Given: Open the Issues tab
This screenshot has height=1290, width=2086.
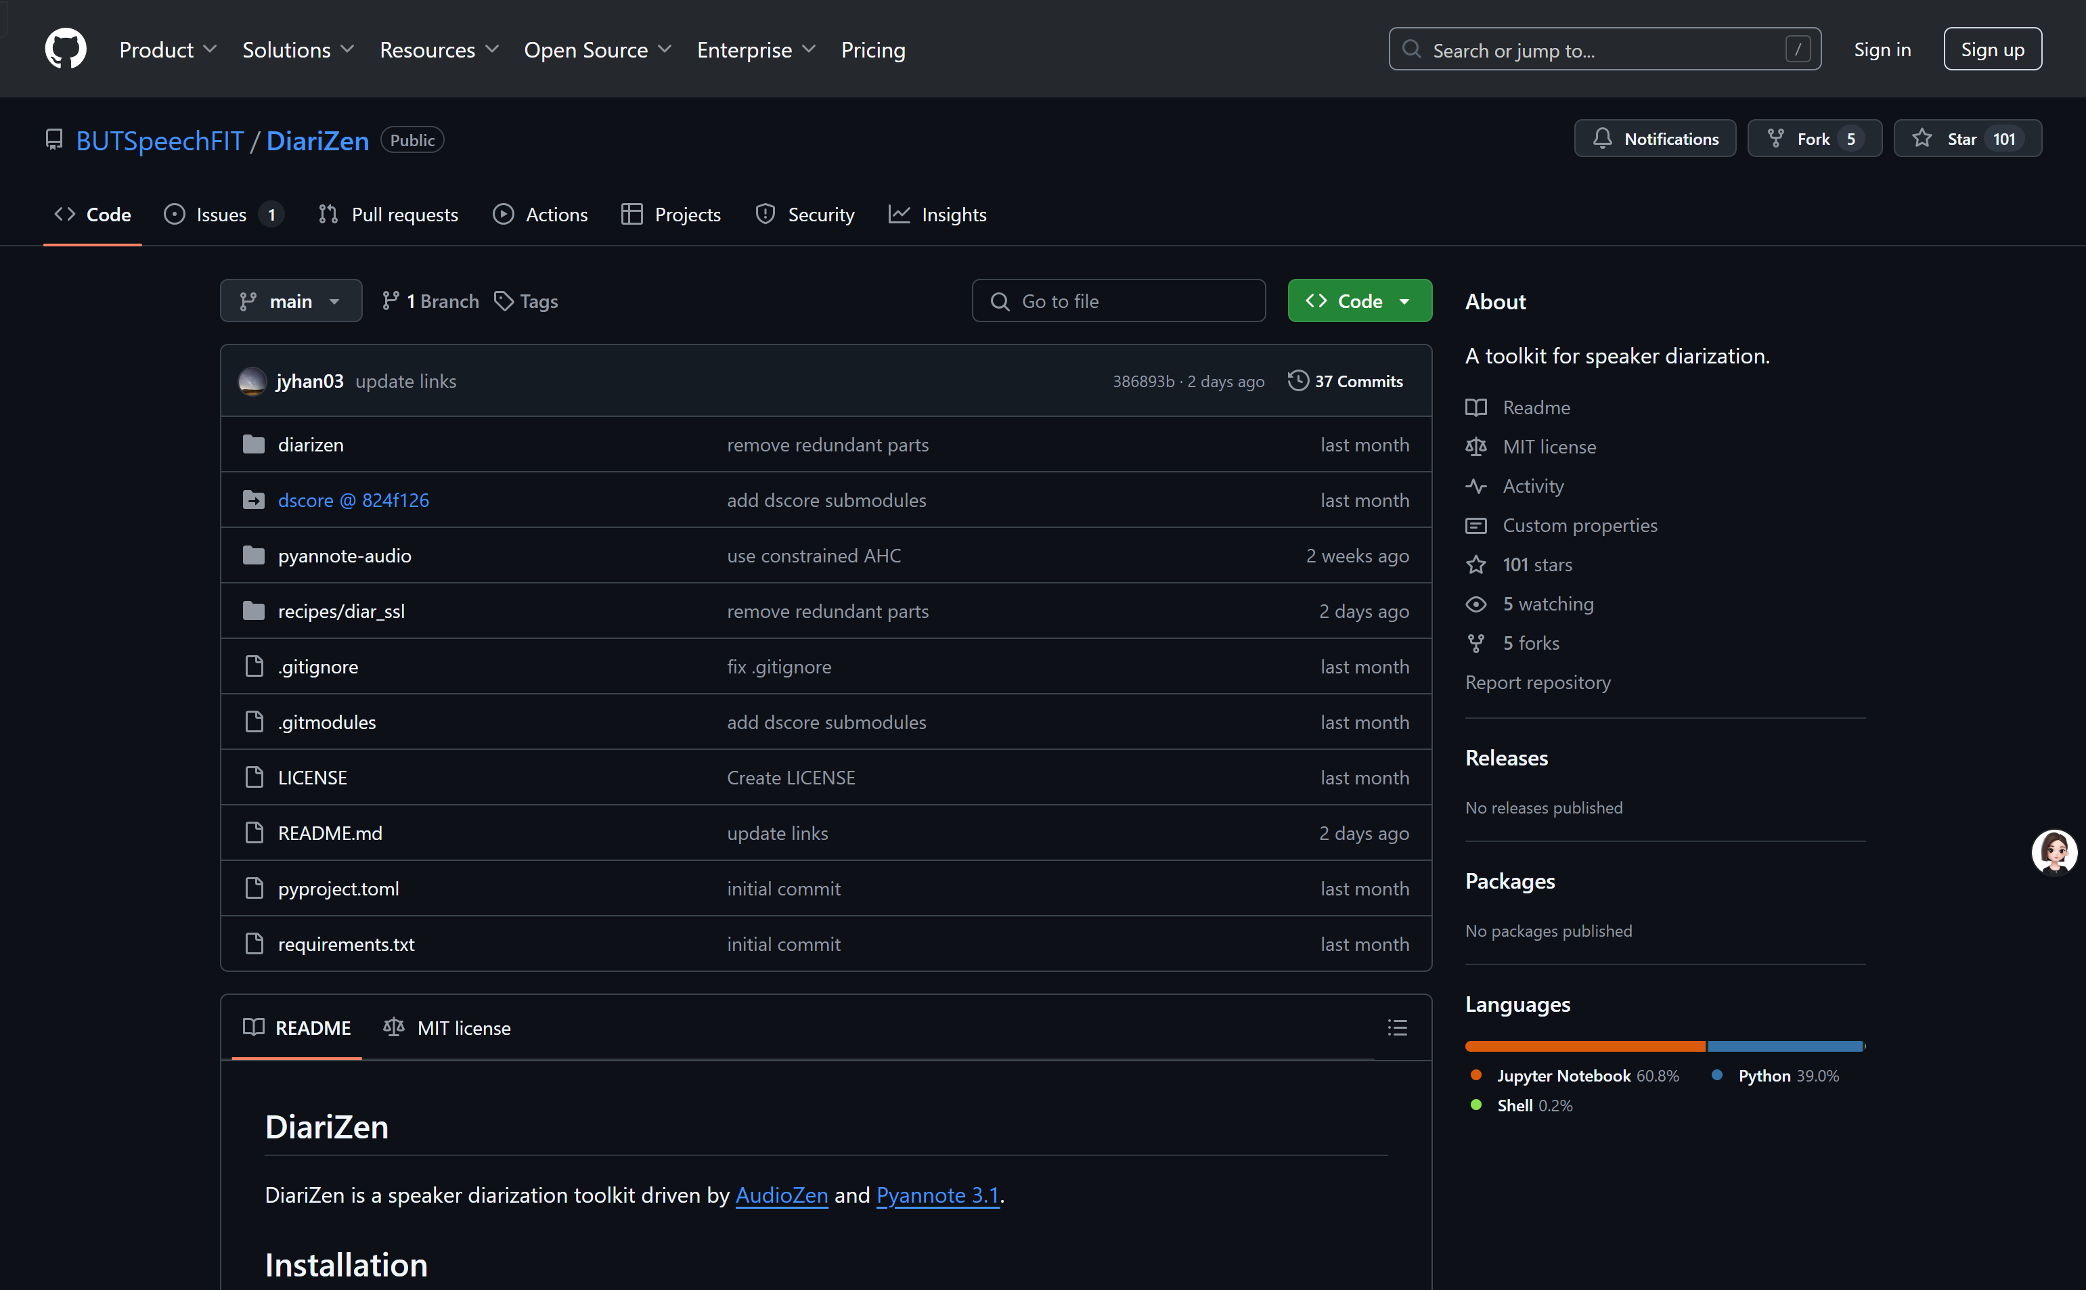Looking at the screenshot, I should [223, 214].
